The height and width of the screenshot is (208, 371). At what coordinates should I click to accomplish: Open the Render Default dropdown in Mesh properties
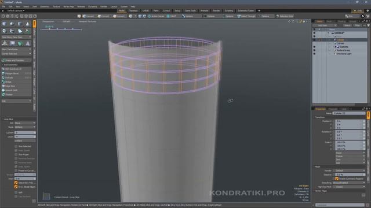click(349, 170)
